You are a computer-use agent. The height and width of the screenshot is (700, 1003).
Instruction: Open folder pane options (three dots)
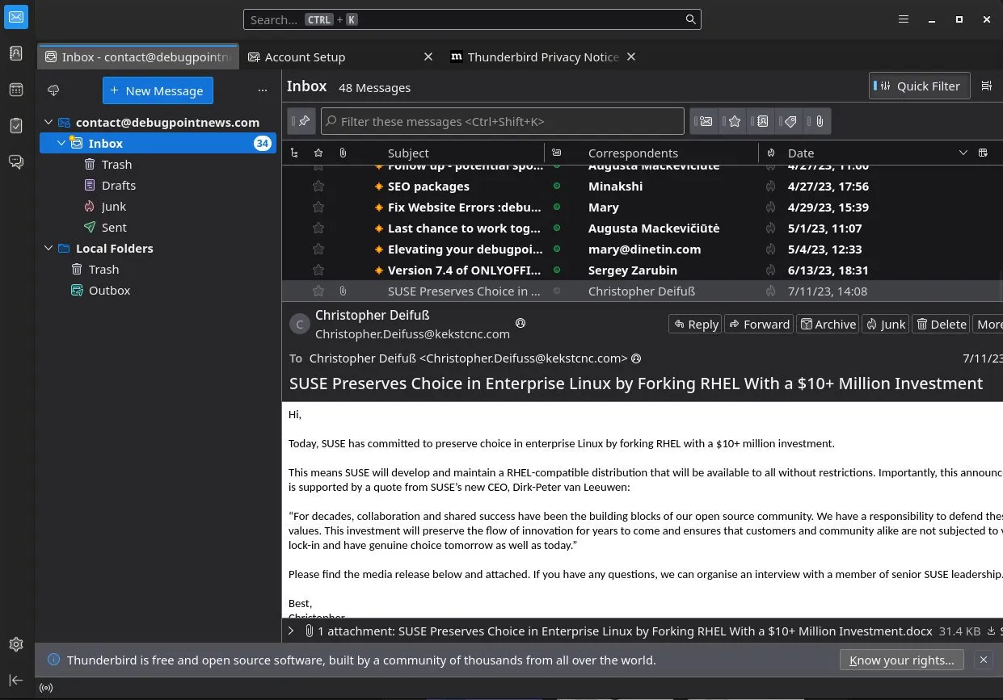[x=262, y=90]
